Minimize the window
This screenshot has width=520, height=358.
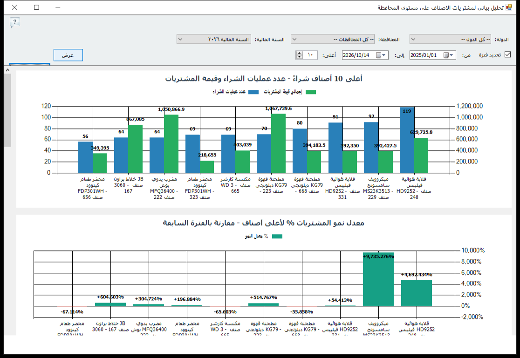(58, 7)
